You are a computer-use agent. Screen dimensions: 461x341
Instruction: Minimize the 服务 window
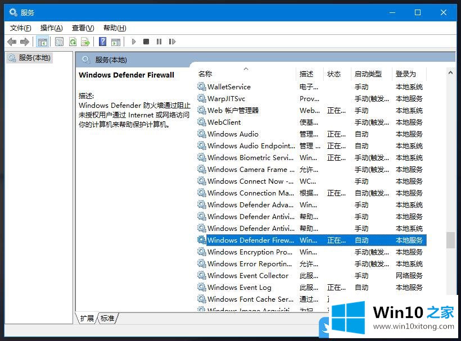pos(392,12)
